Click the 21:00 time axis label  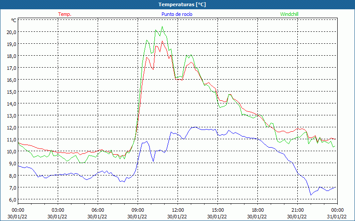pyautogui.click(x=297, y=210)
